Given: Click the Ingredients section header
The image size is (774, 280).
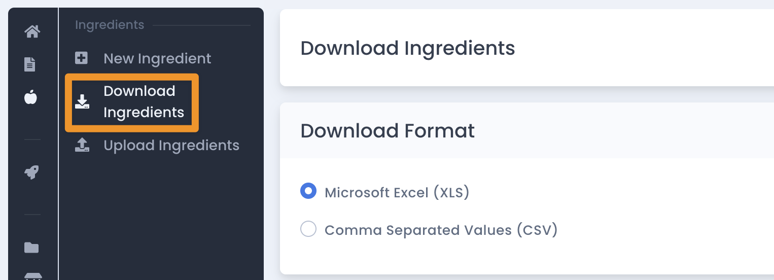Looking at the screenshot, I should click(110, 25).
